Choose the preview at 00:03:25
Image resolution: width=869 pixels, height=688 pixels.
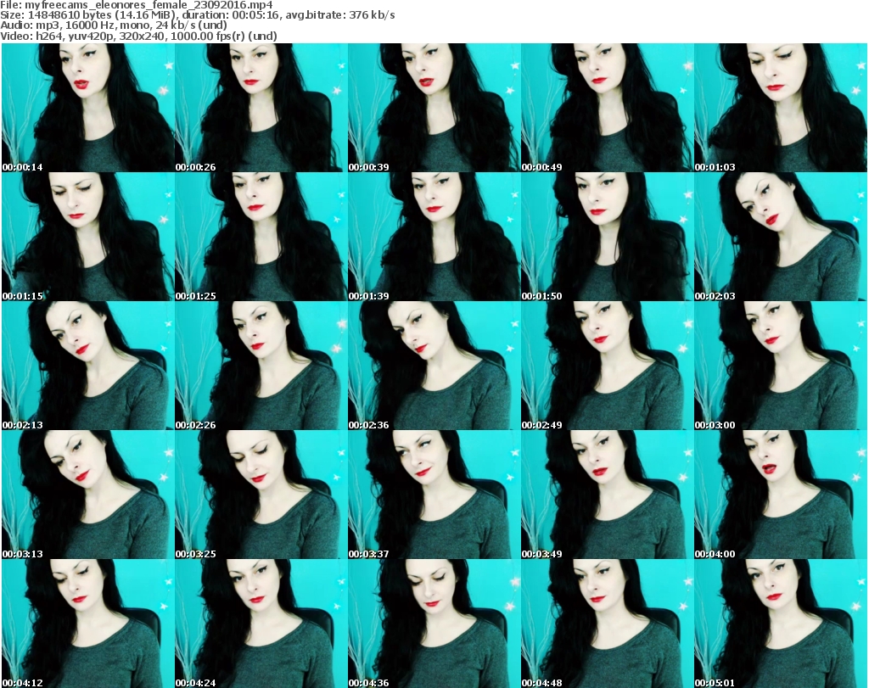pyautogui.click(x=261, y=495)
